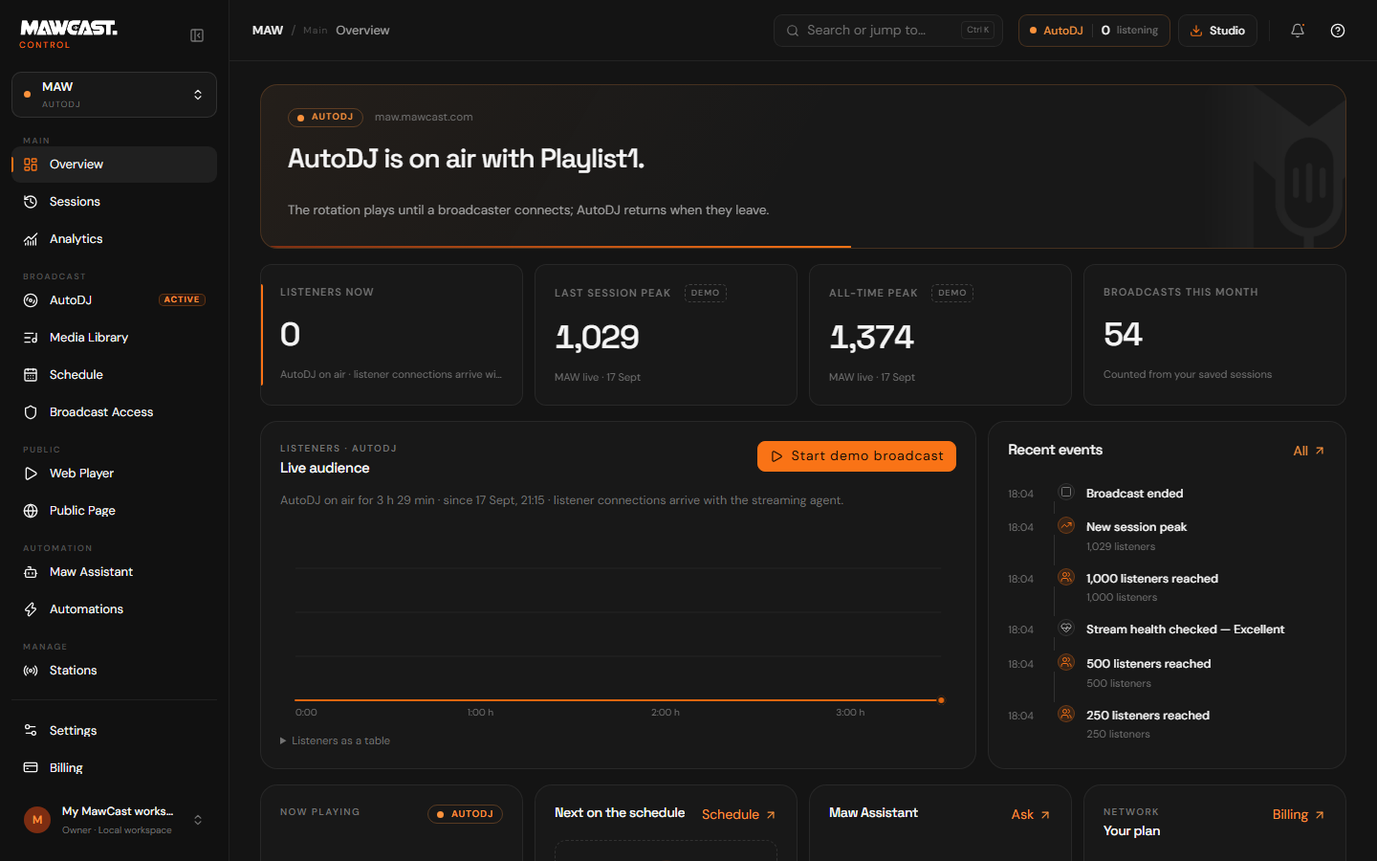
Task: Click the 500 listeners reached event icon
Action: coord(1066,663)
